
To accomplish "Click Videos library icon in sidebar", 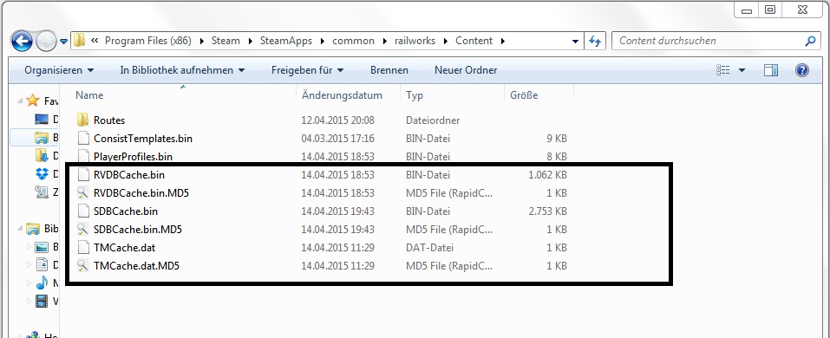I will point(42,302).
